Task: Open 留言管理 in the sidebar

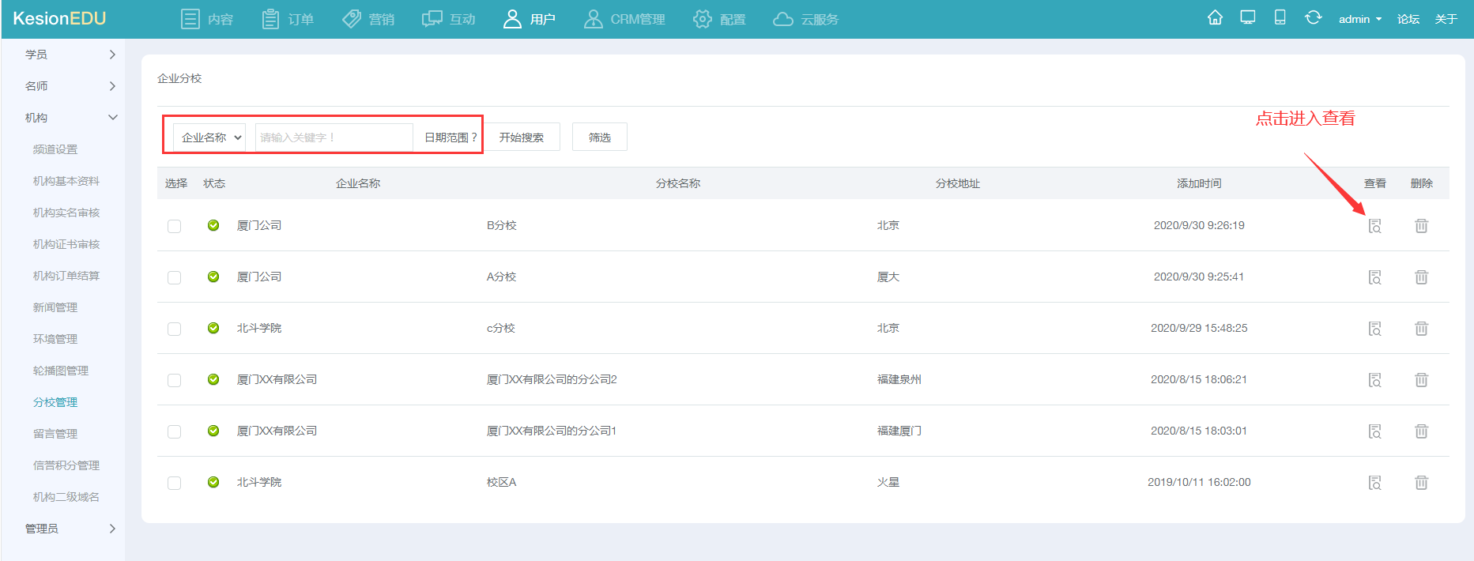Action: pyautogui.click(x=55, y=434)
